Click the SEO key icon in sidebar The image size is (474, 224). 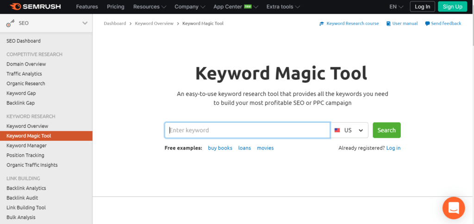(x=10, y=23)
